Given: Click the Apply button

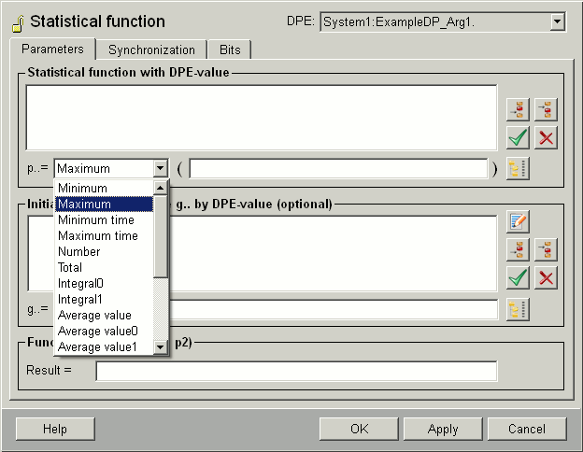Looking at the screenshot, I should point(443,429).
